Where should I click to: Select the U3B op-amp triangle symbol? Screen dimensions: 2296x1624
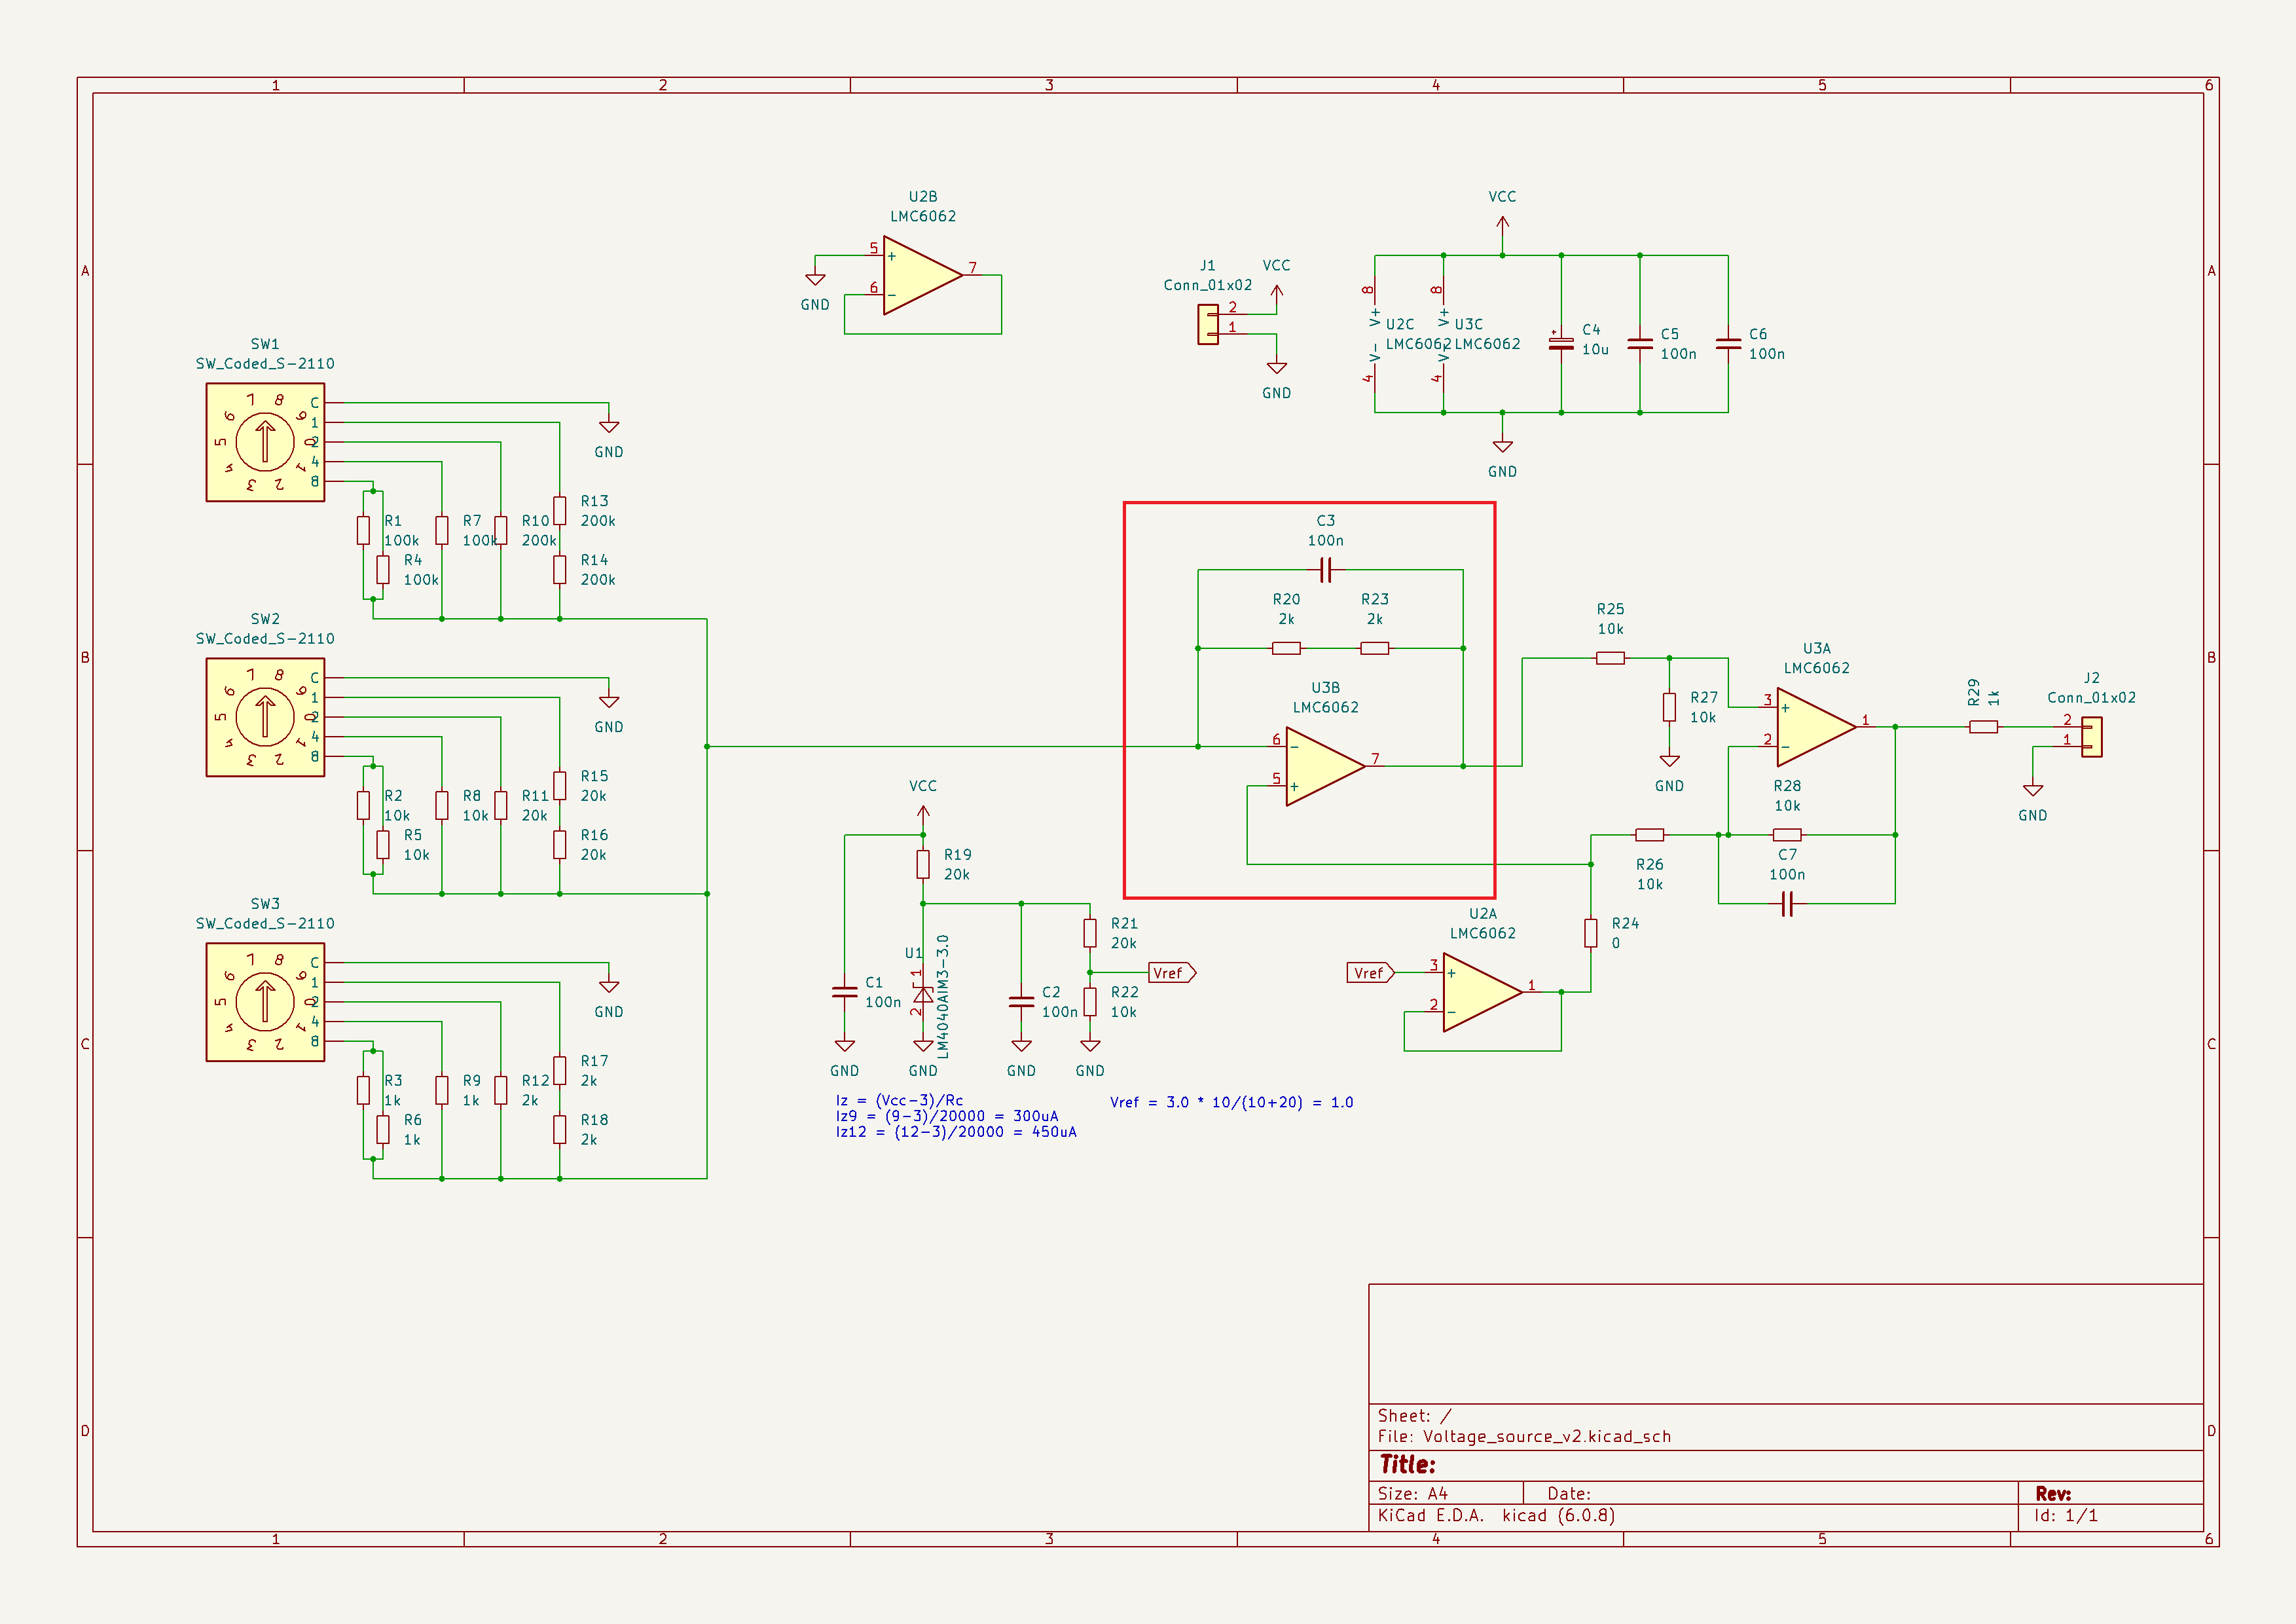pos(1325,766)
